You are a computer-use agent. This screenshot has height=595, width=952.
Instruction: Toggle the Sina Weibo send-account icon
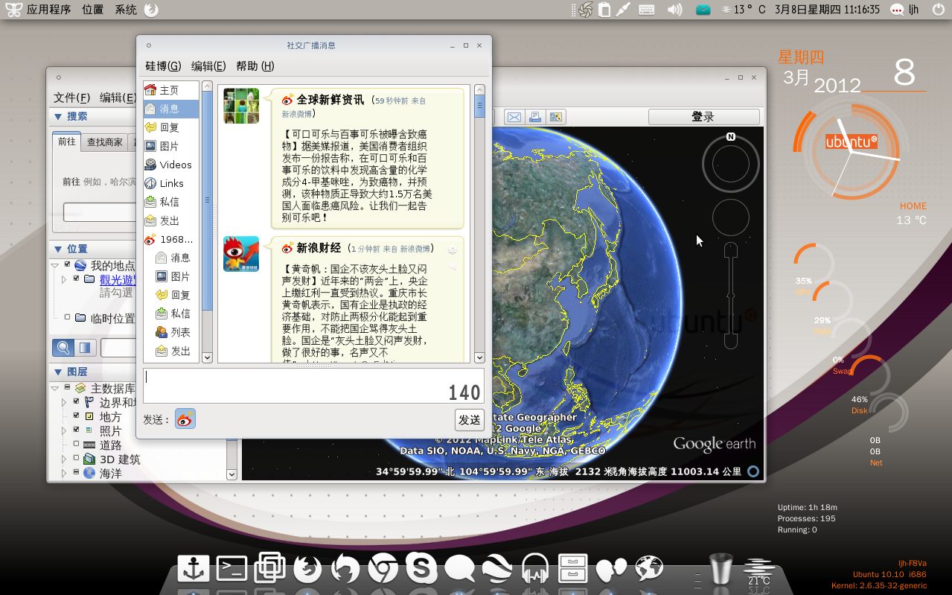click(x=185, y=419)
